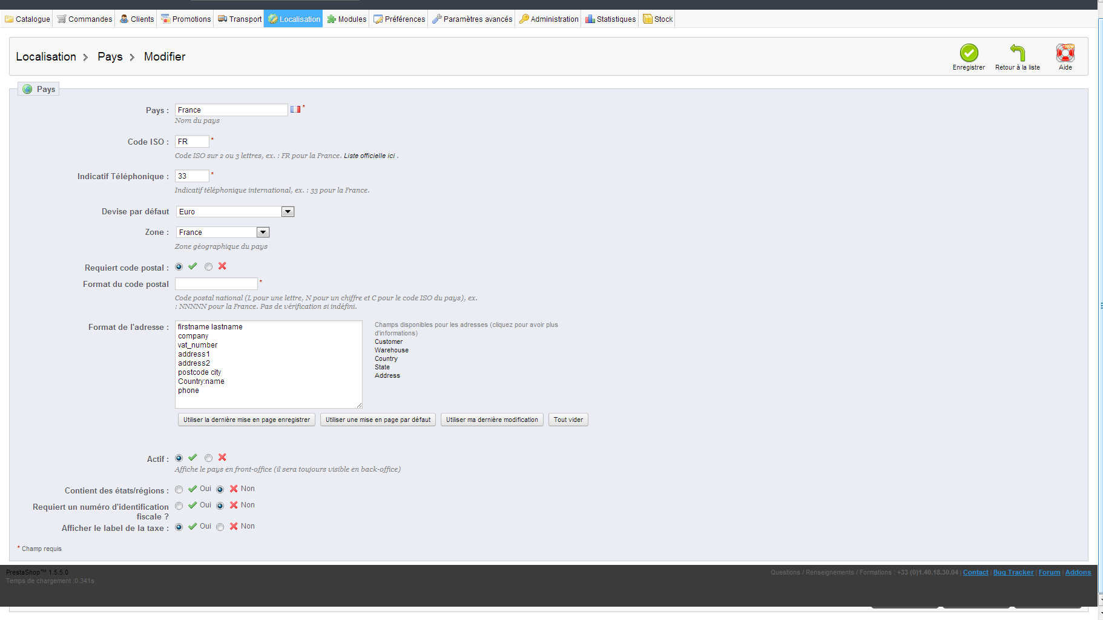Click the globe icon on the Pays tab
This screenshot has height=620, width=1103.
pyautogui.click(x=27, y=89)
